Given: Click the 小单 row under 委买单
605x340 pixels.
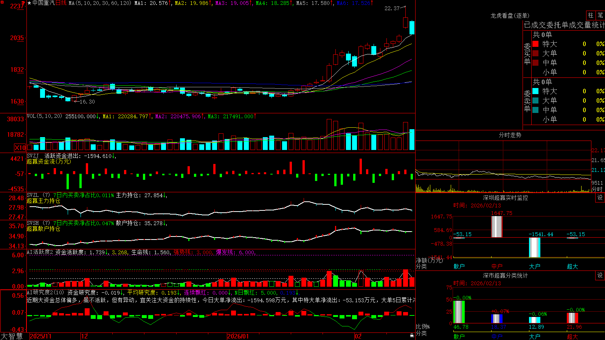Looking at the screenshot, I should click(568, 72).
